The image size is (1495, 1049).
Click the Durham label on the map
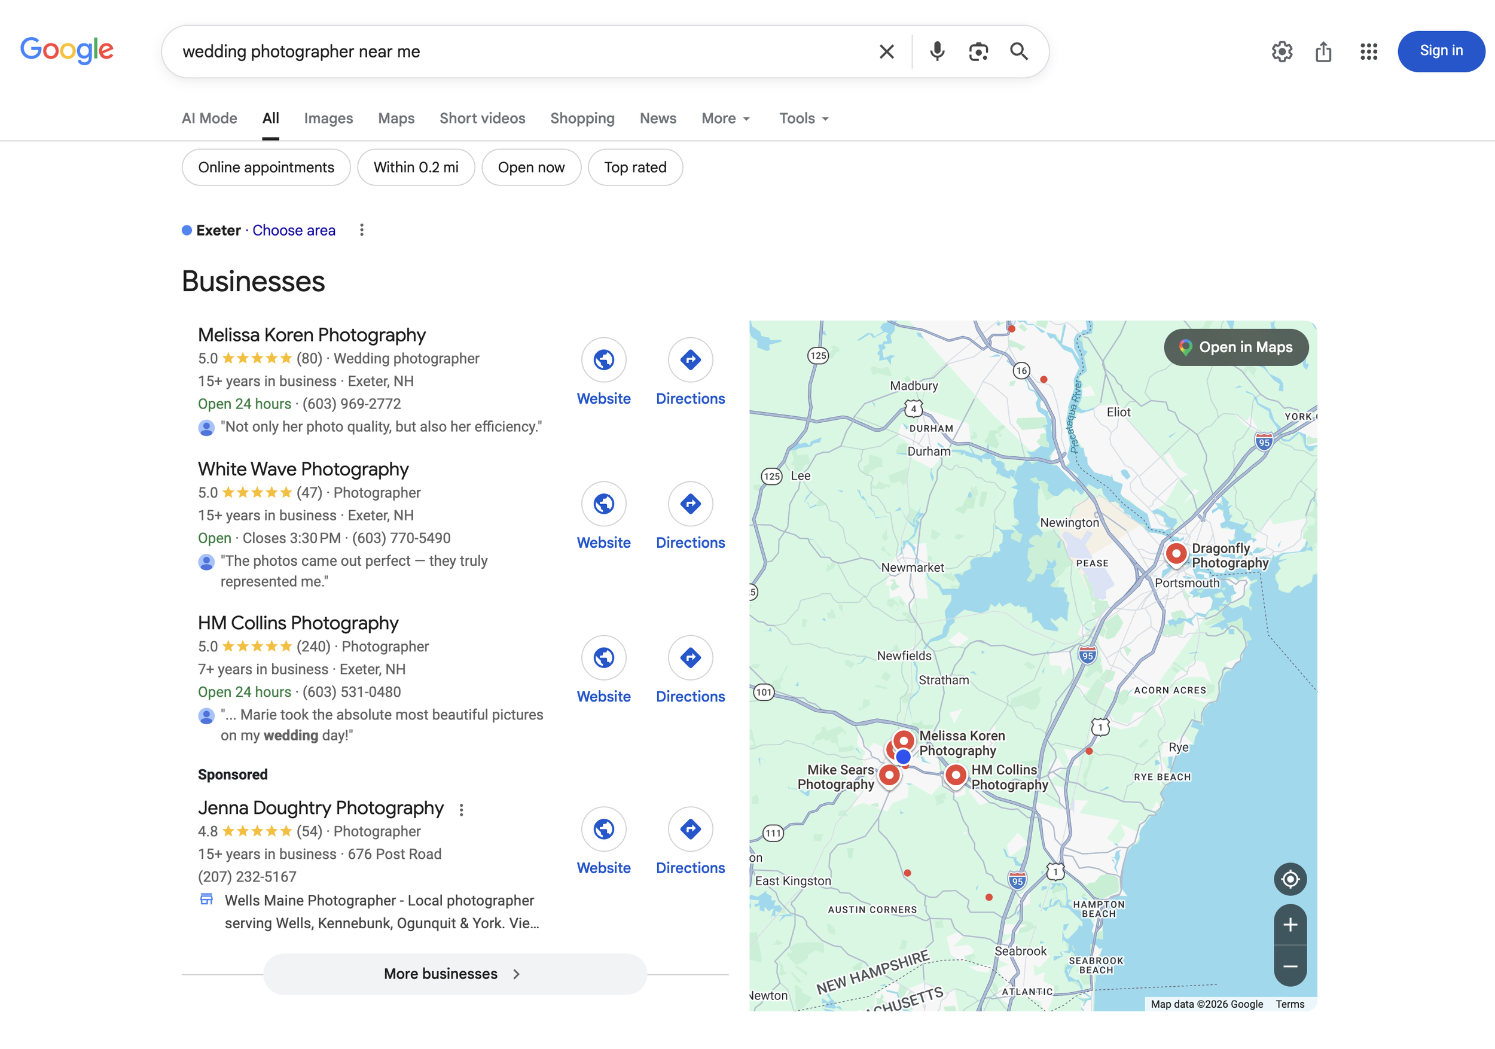[929, 452]
